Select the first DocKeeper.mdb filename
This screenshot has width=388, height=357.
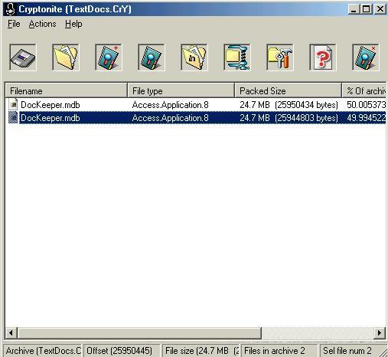pyautogui.click(x=51, y=105)
